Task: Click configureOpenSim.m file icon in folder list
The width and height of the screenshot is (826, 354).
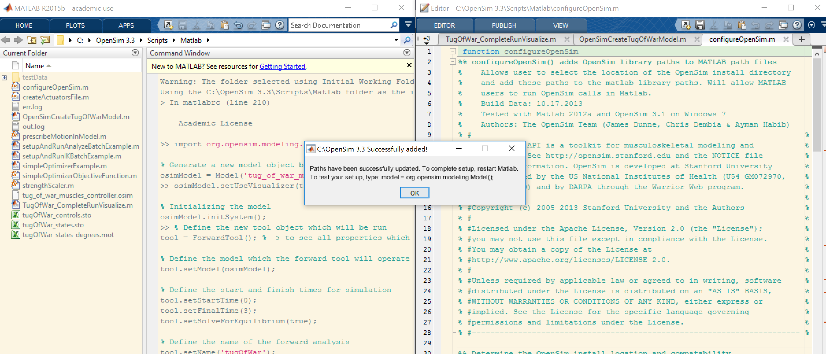Action: coord(15,87)
